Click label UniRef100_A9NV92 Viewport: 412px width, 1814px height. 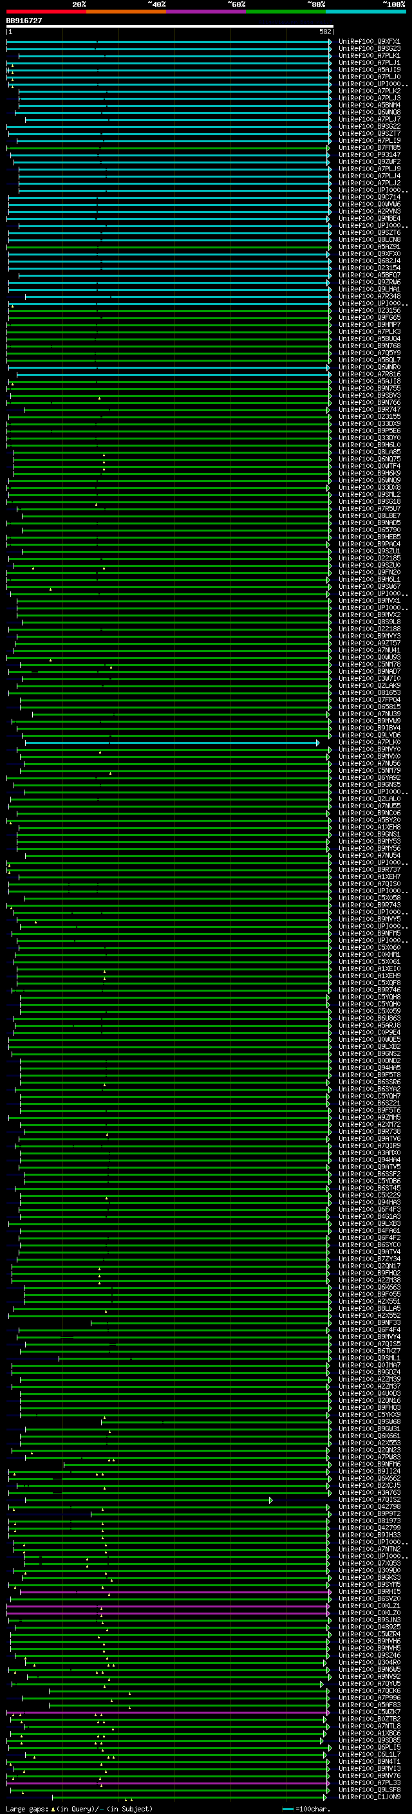tap(369, 1677)
